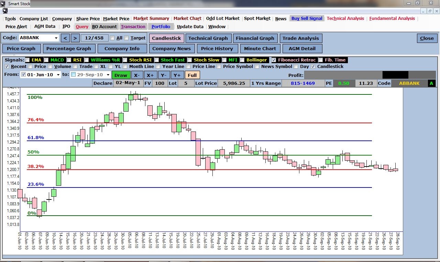
Task: Go to next company with the > button
Action: click(75, 38)
